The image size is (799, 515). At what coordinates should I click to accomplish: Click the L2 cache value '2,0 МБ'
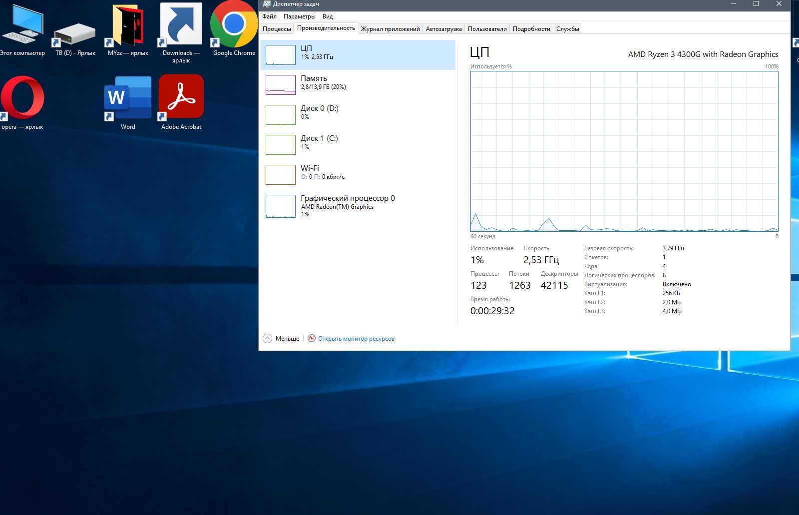(672, 302)
